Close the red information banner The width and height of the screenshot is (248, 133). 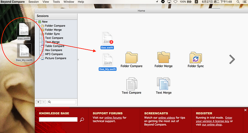point(245,110)
